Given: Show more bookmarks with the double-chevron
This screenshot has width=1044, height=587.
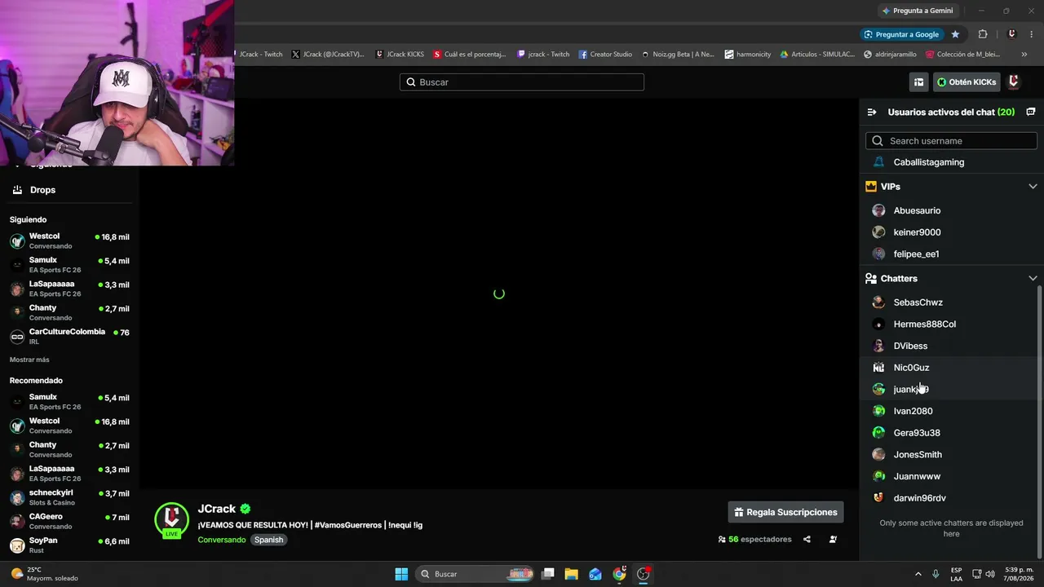Looking at the screenshot, I should (x=1024, y=55).
